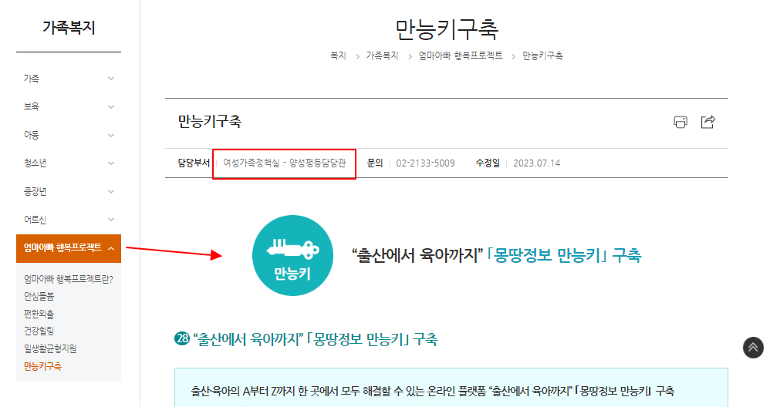The image size is (770, 407).
Task: Select the 엄마아빠 행복프로젝트 orange menu
Action: coord(68,248)
